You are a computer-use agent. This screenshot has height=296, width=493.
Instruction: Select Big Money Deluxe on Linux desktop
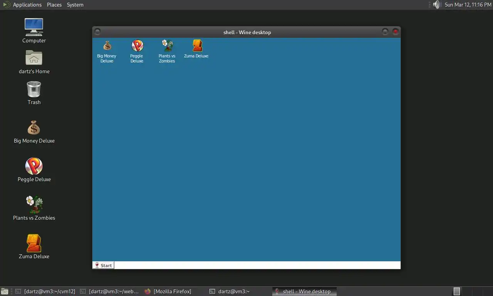pos(34,132)
